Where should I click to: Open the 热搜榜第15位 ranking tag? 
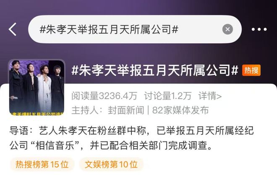[x=42, y=164]
